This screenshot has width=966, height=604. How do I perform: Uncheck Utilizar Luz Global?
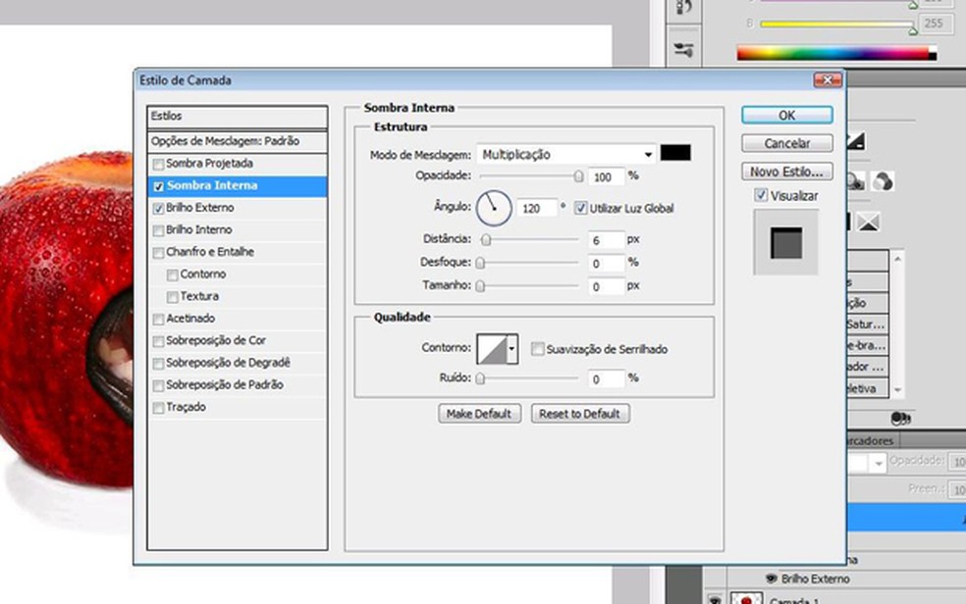[x=580, y=208]
